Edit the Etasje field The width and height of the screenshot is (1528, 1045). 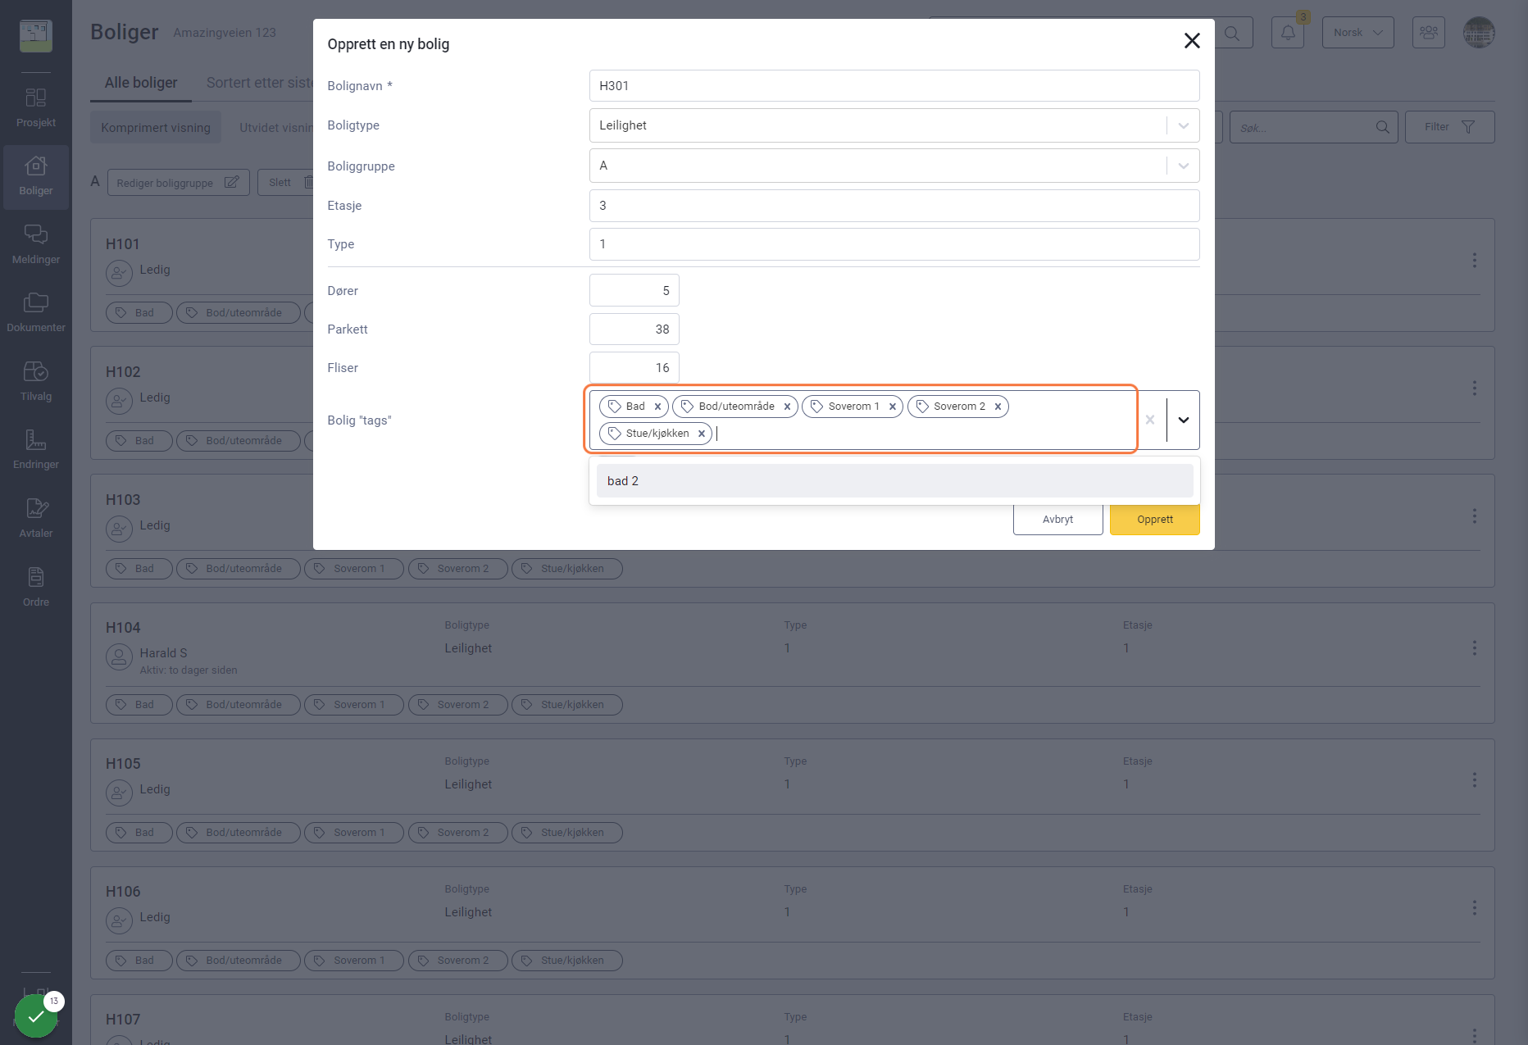pyautogui.click(x=894, y=206)
